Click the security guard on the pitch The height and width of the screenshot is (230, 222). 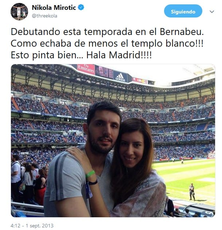(192, 192)
